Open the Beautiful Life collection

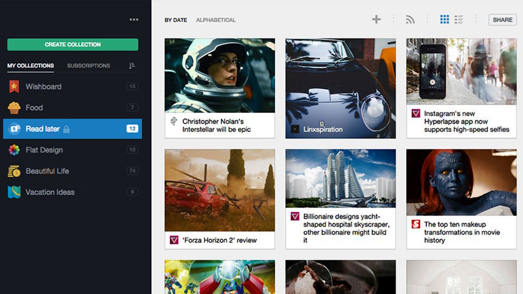(x=72, y=171)
